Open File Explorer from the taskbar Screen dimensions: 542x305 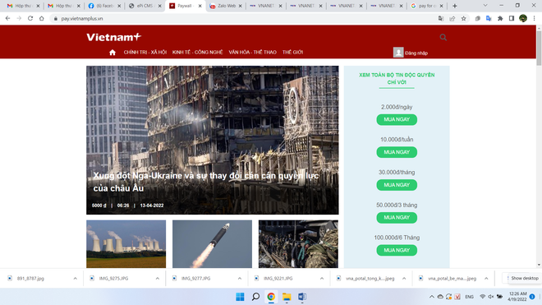click(287, 297)
